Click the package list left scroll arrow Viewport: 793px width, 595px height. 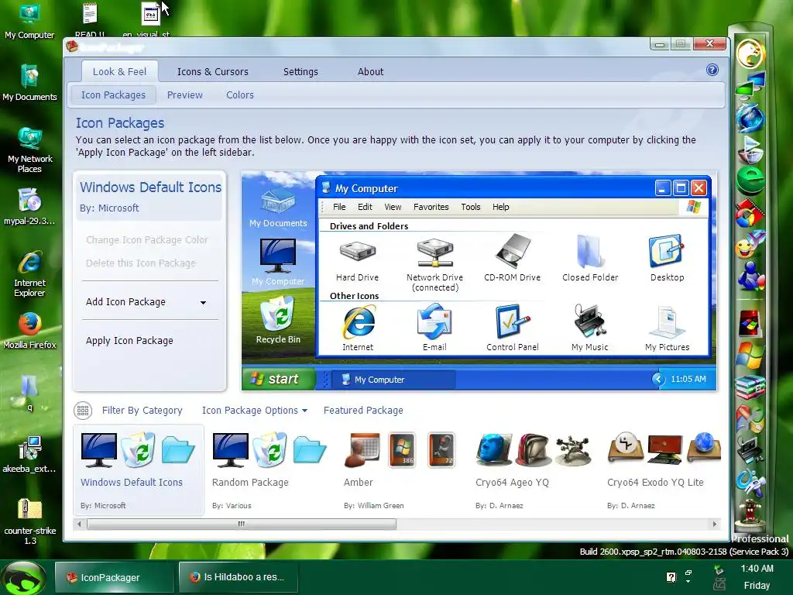(x=80, y=524)
